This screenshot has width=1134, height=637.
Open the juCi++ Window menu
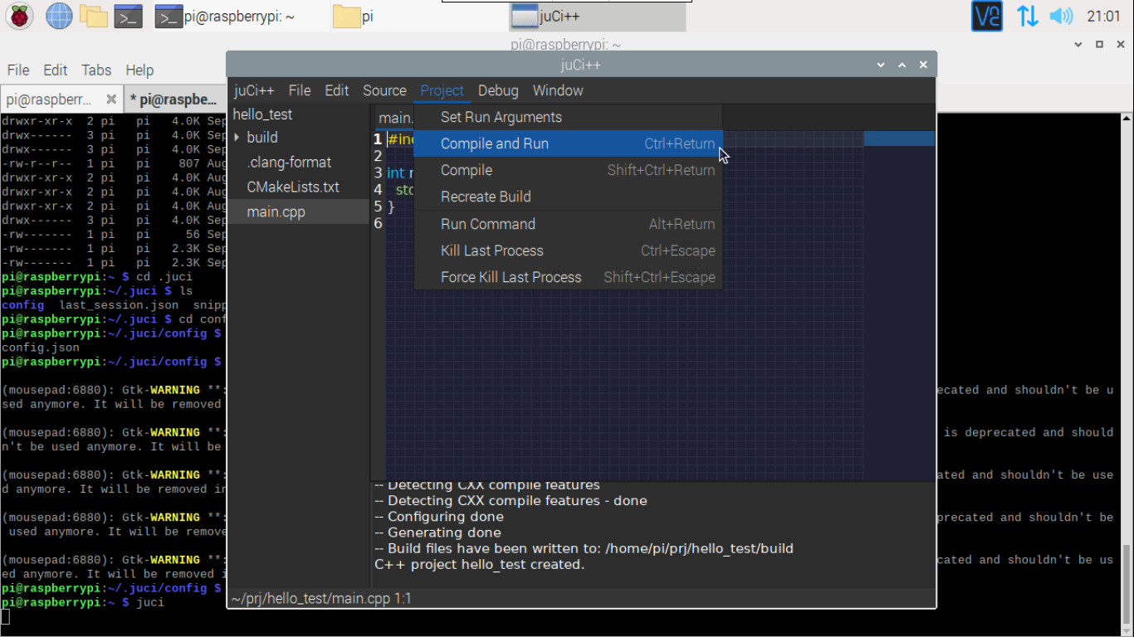pyautogui.click(x=558, y=90)
